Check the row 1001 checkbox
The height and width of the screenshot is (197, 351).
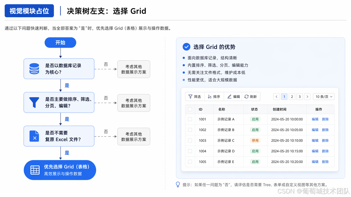click(x=190, y=119)
